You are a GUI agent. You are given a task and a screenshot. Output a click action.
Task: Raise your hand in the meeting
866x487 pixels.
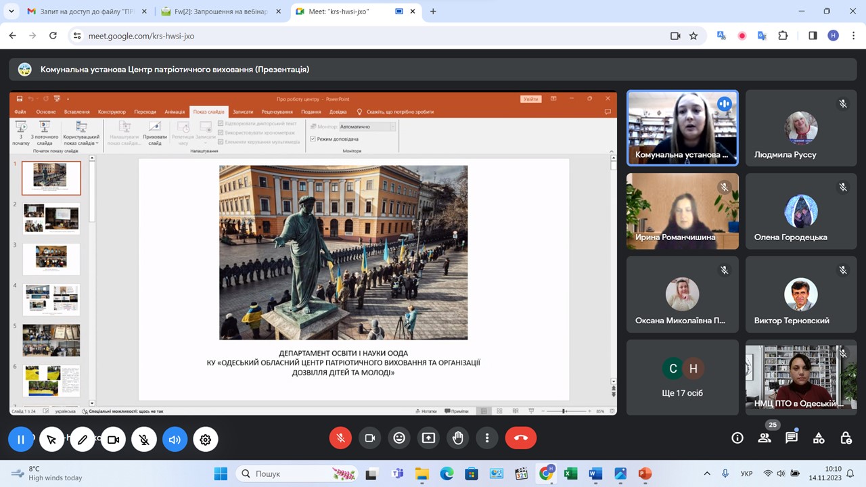[x=458, y=438]
